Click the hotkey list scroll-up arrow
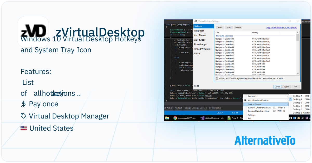The height and width of the screenshot is (163, 312). 298,33
